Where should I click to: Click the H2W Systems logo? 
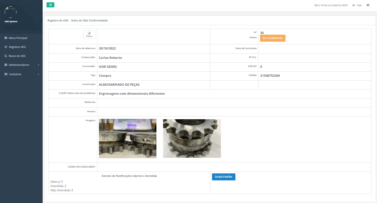(11, 12)
